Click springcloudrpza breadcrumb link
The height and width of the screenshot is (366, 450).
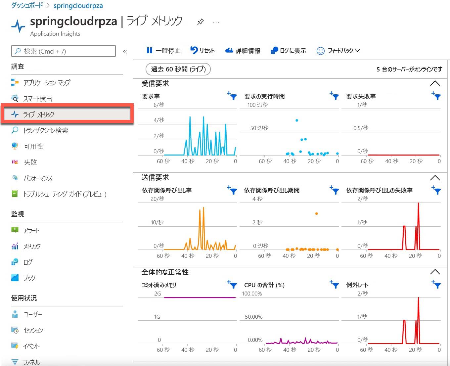[x=78, y=6]
